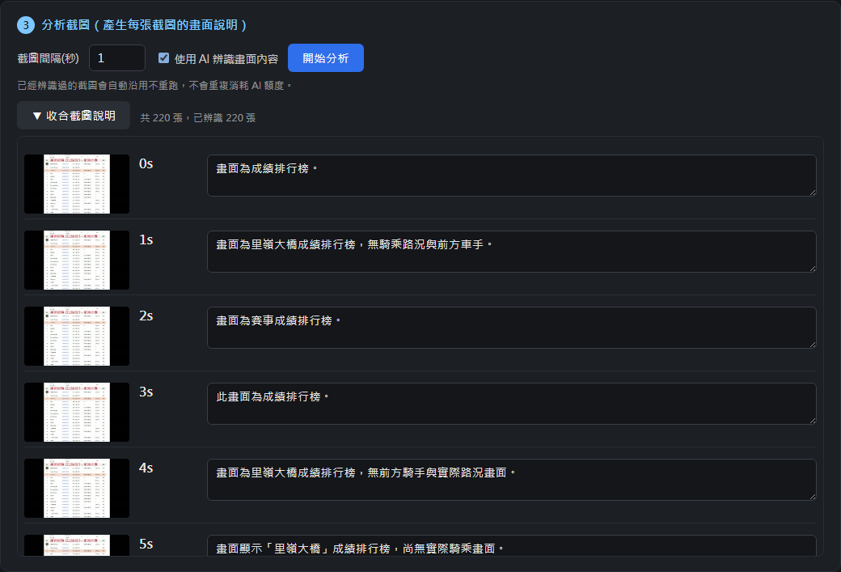Screen dimensions: 841x572
Task: Click the step 3 number badge
Action: (x=26, y=25)
